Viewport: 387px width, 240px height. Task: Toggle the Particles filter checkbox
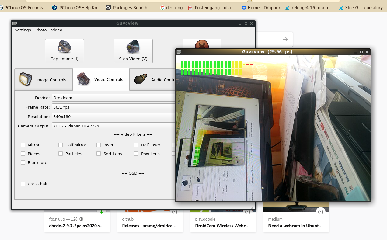[x=61, y=154]
